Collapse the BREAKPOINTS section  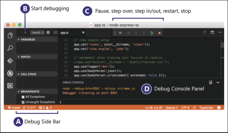point(37,91)
